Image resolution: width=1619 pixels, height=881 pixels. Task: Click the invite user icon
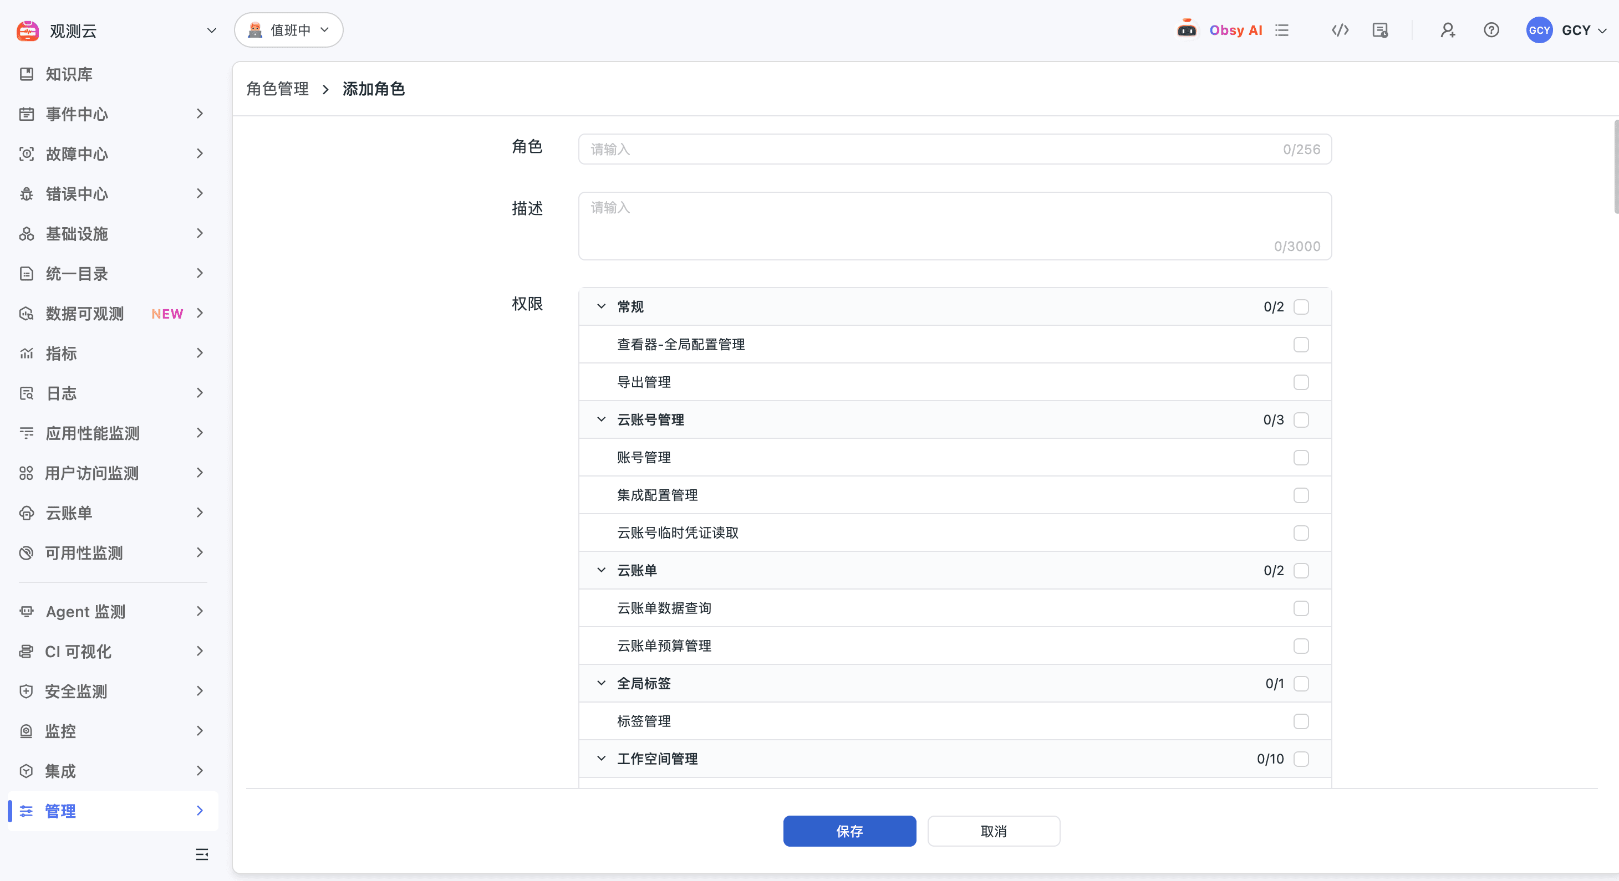coord(1448,30)
